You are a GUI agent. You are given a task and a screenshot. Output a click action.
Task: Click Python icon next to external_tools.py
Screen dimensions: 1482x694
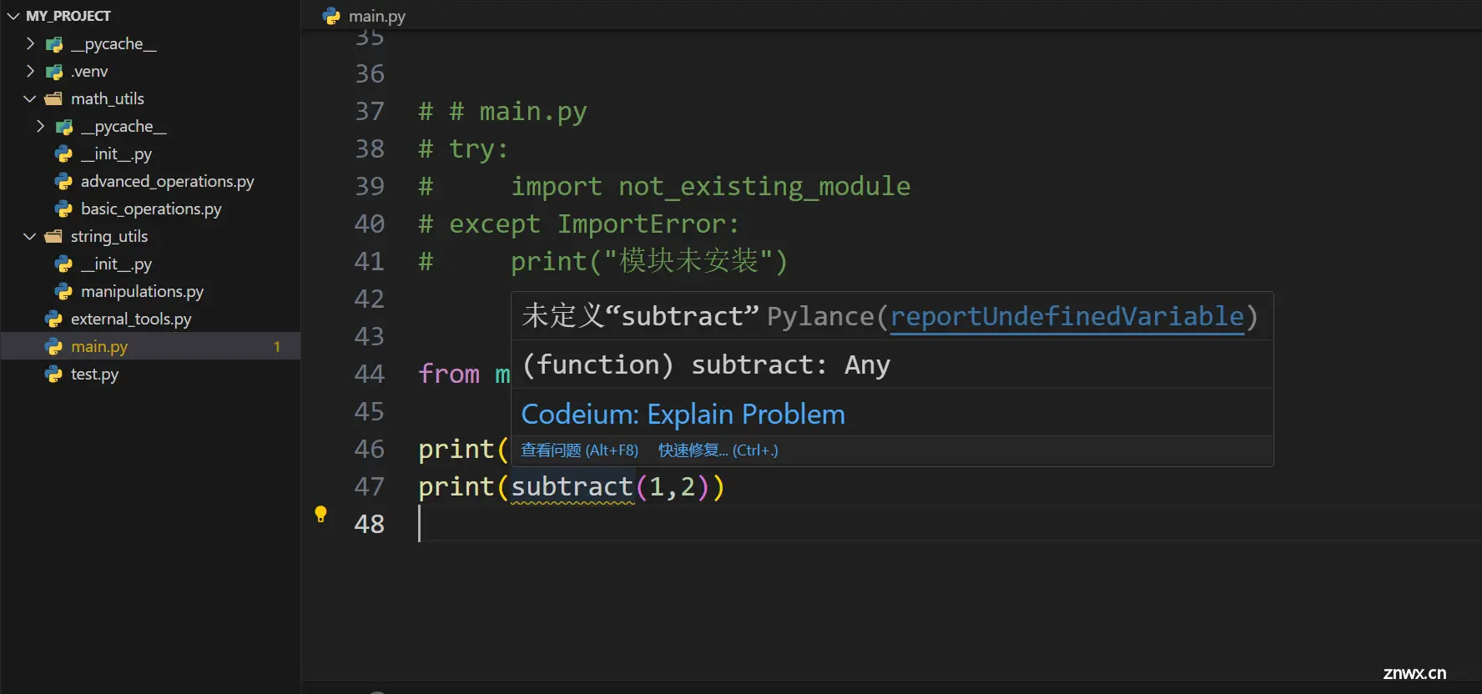pyautogui.click(x=53, y=319)
